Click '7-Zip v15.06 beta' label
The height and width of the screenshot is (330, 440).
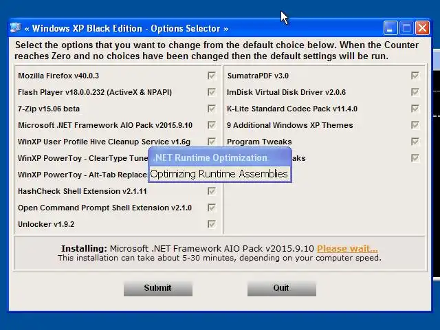[49, 109]
